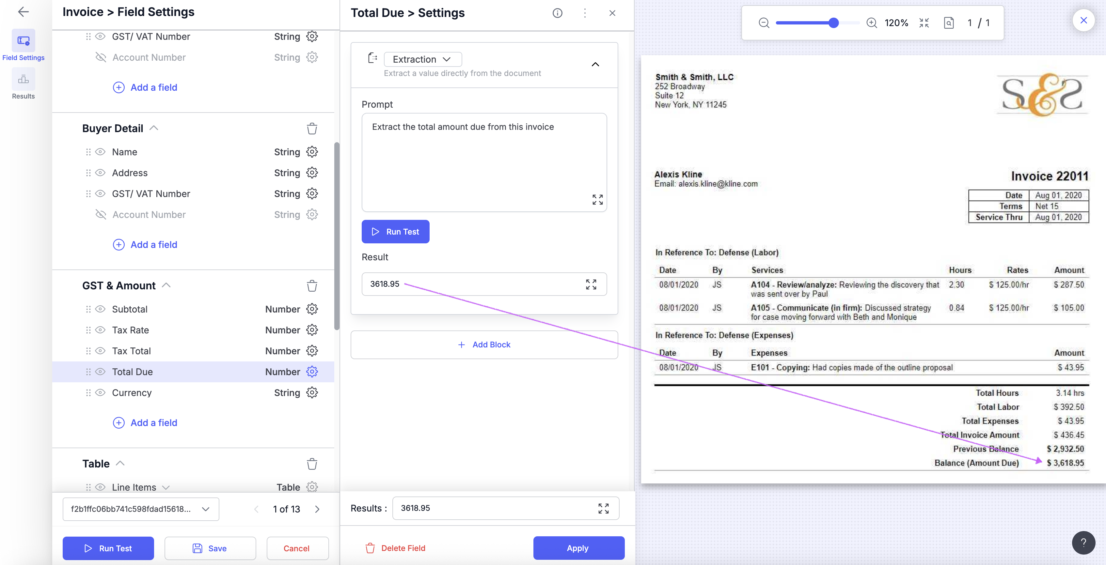Add a field to GST & Amount section
The image size is (1106, 565).
point(145,422)
